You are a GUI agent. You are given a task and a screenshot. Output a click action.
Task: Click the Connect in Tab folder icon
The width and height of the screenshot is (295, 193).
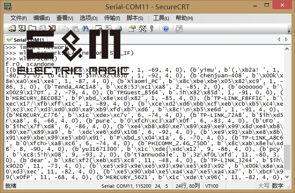point(32,29)
